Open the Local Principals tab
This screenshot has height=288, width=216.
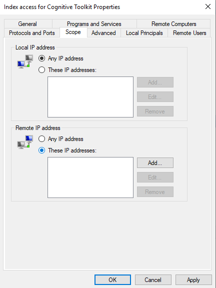pos(144,33)
